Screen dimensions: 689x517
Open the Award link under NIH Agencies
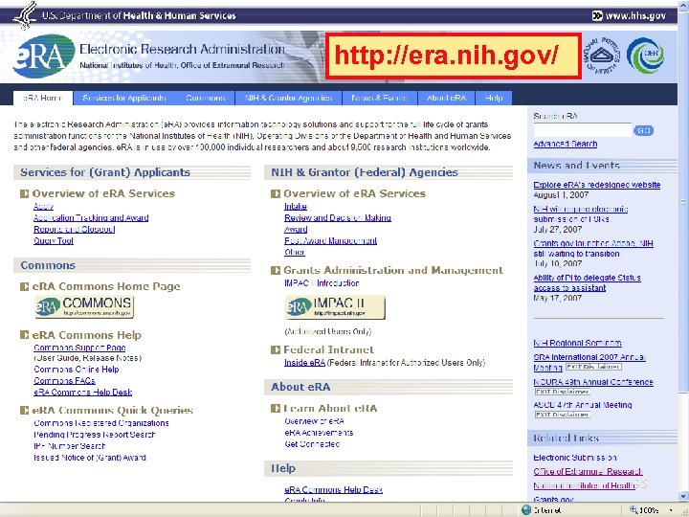coord(296,230)
